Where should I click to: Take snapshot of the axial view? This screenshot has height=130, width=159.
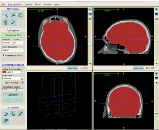90,14
